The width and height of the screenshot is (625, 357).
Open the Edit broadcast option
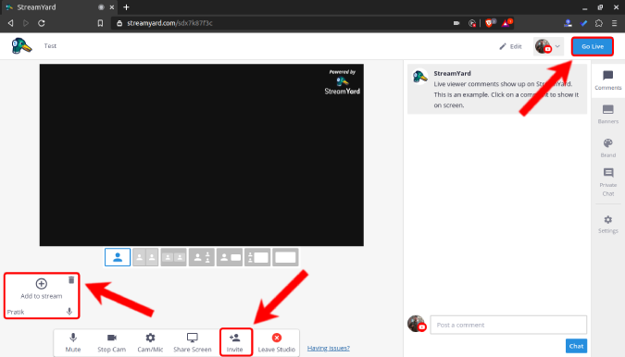510,46
